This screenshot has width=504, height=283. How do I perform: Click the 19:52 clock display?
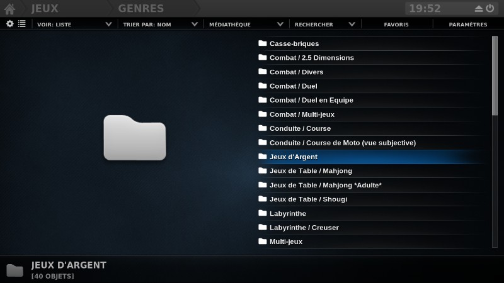click(x=425, y=8)
